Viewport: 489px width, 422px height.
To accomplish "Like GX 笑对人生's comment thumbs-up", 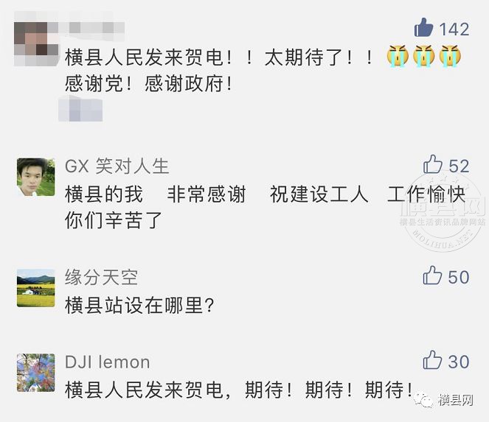I will tap(432, 163).
